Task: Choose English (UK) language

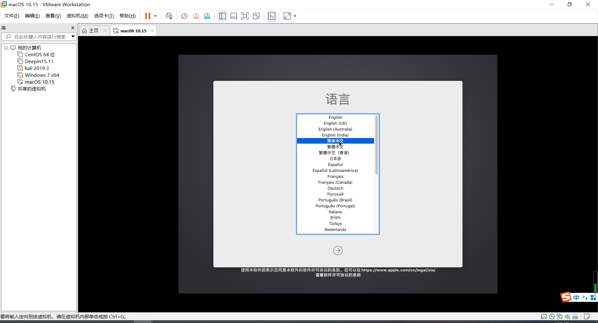Action: [x=335, y=123]
